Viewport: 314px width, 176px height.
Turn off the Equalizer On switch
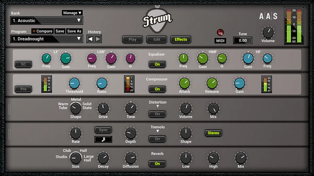pos(157,64)
